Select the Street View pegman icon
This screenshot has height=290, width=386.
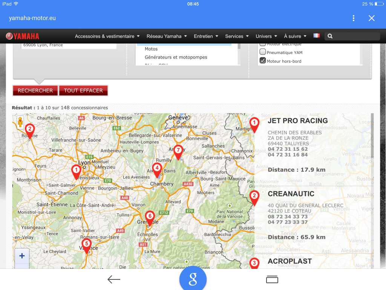point(20,122)
